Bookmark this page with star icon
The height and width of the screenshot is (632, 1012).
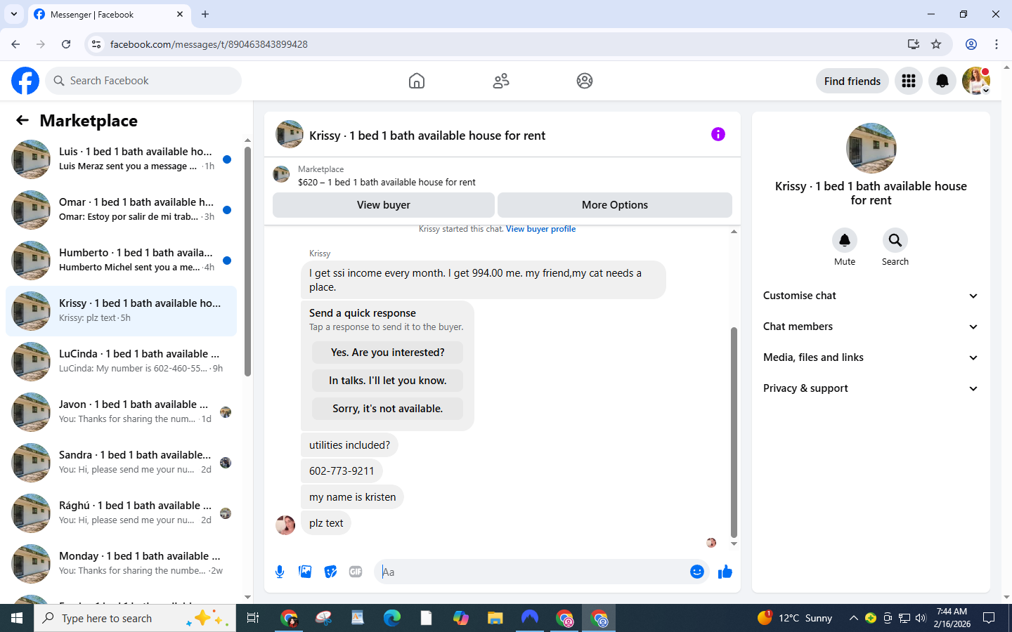[936, 44]
